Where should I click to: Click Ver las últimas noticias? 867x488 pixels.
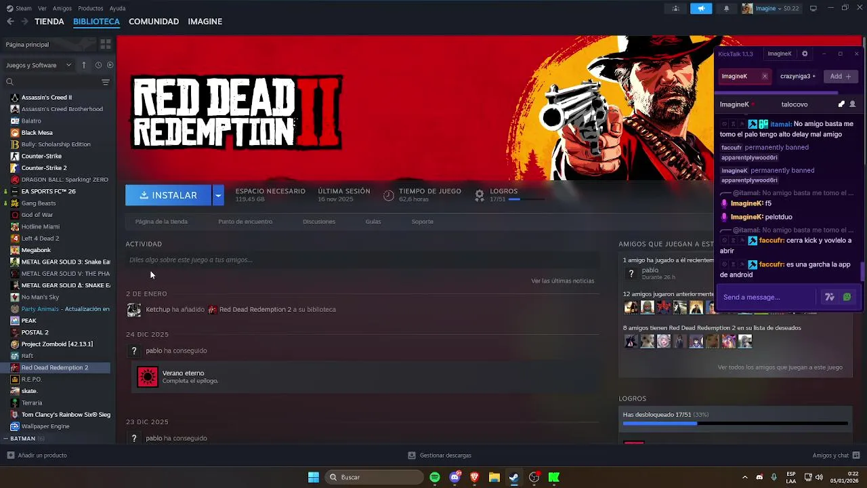(563, 281)
